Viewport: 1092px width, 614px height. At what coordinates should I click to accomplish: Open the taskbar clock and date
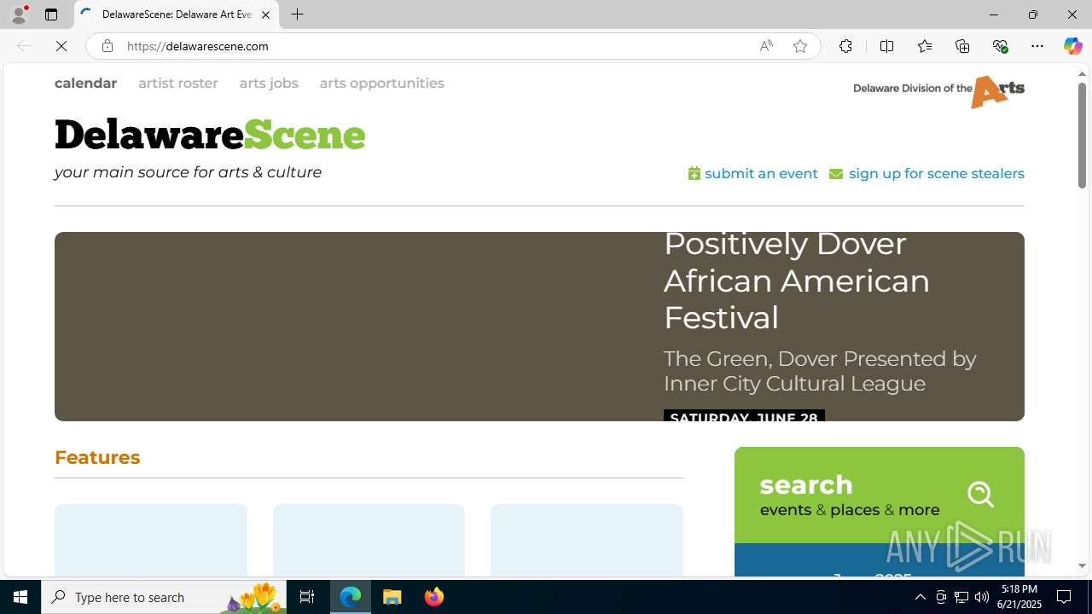[1019, 597]
